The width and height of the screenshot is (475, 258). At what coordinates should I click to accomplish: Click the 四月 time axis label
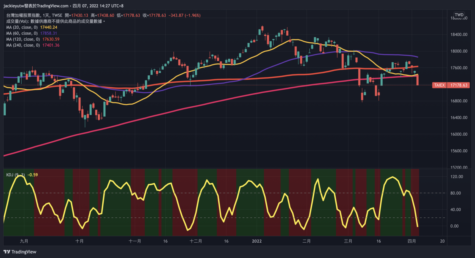[412, 241]
